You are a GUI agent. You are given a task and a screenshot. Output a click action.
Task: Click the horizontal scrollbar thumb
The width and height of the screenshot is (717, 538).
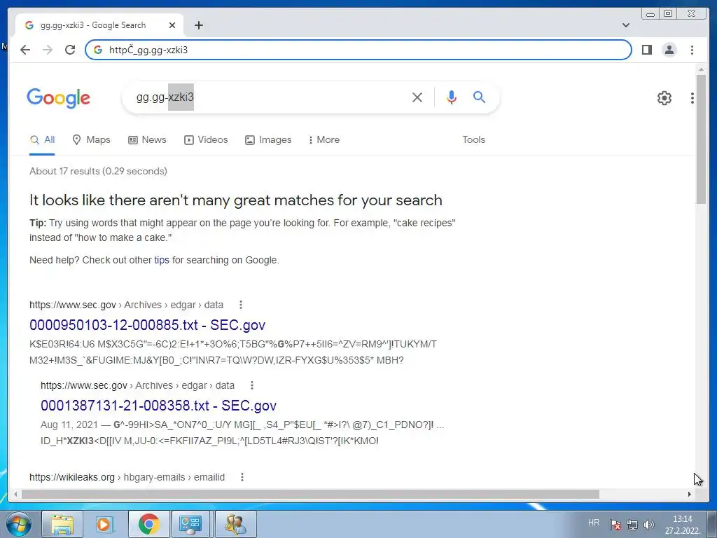point(310,495)
